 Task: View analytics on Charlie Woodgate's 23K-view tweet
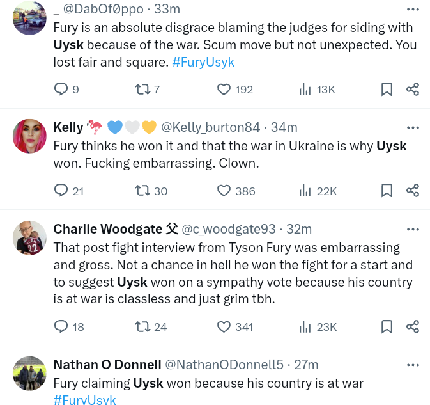(x=305, y=327)
